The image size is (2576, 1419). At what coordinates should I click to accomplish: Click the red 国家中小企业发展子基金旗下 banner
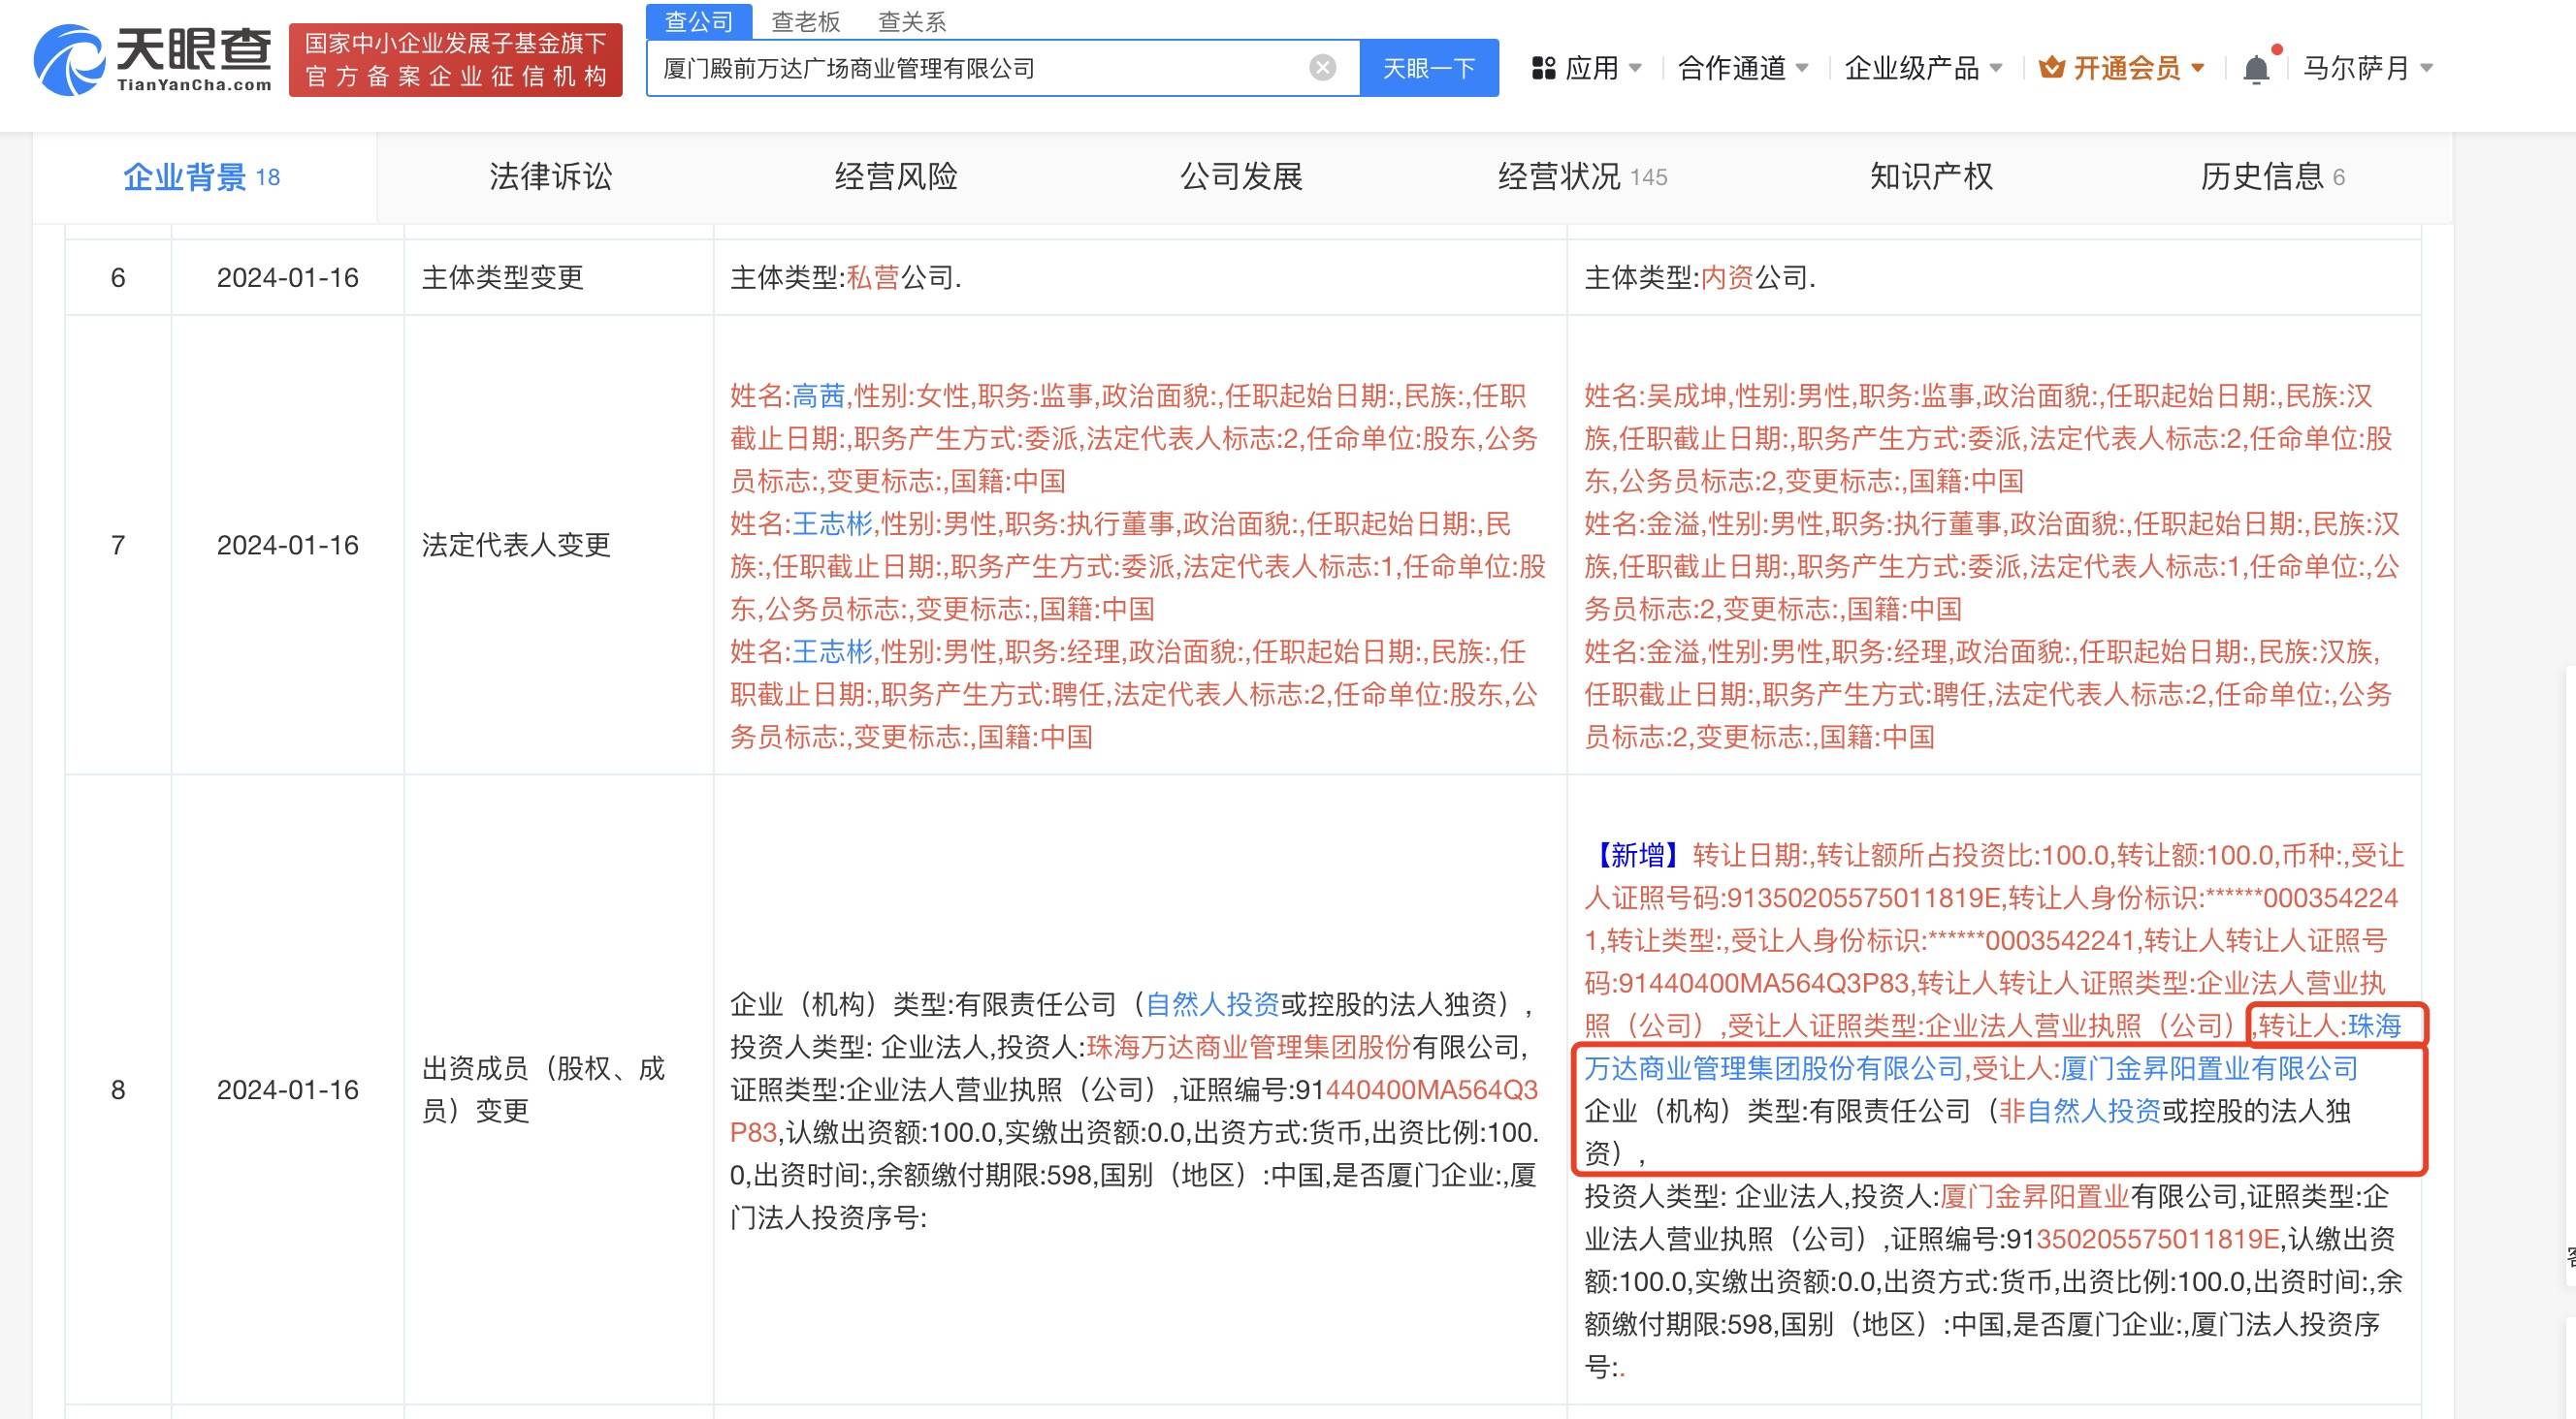tap(456, 60)
